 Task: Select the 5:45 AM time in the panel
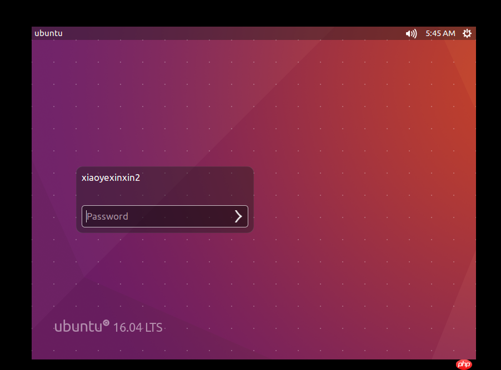point(440,33)
